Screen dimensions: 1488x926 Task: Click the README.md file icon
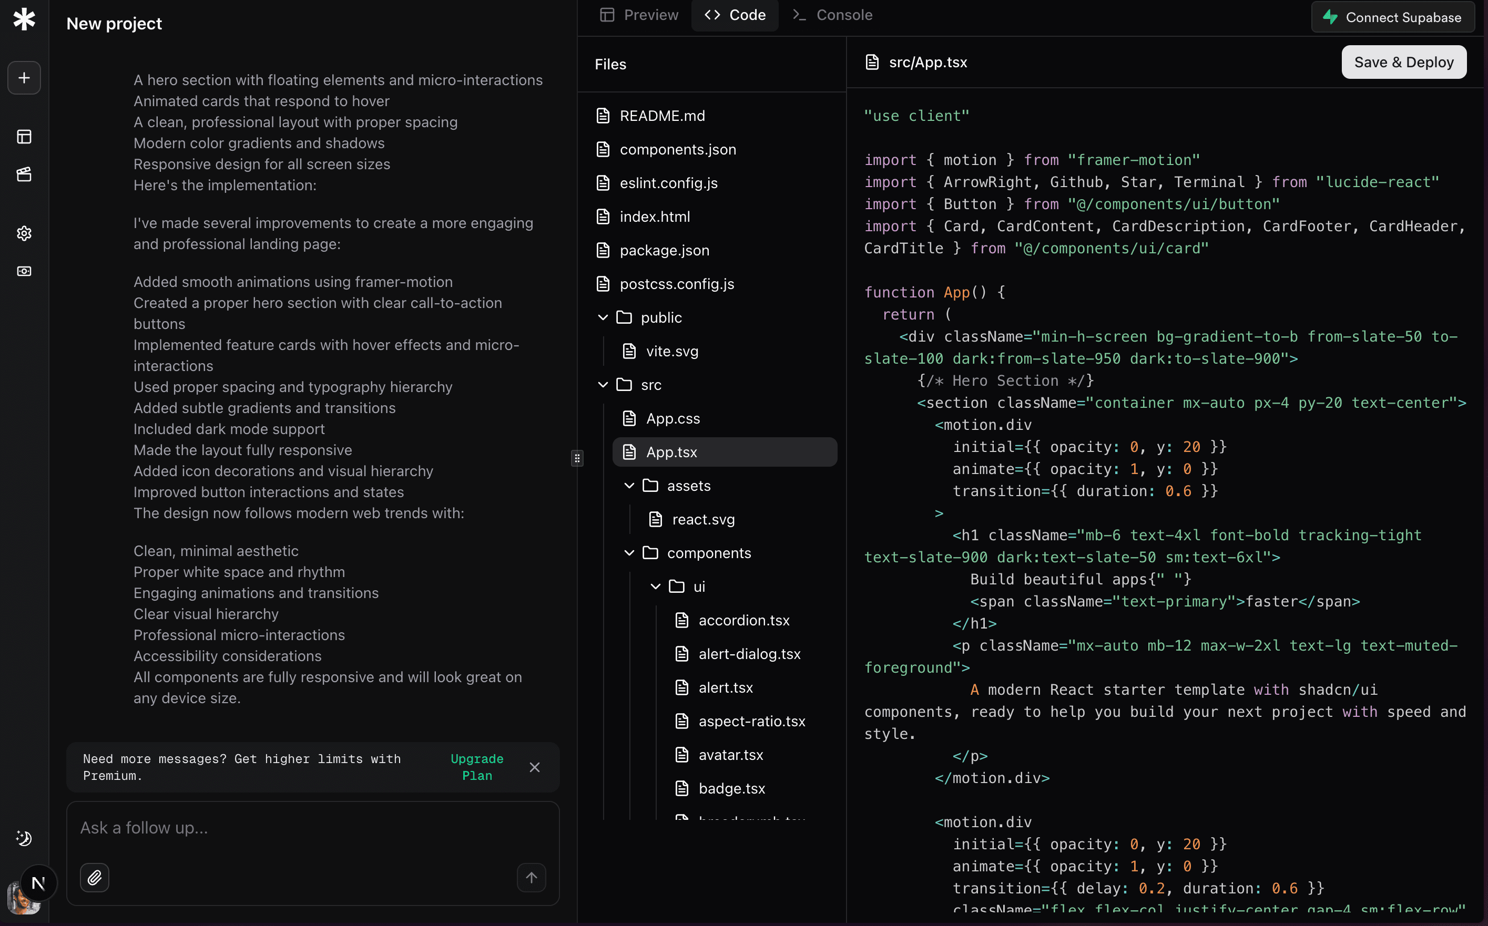(x=604, y=116)
